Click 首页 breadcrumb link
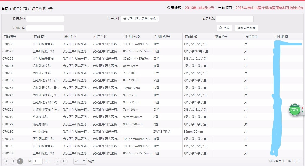The height and width of the screenshot is (166, 305). coord(5,9)
